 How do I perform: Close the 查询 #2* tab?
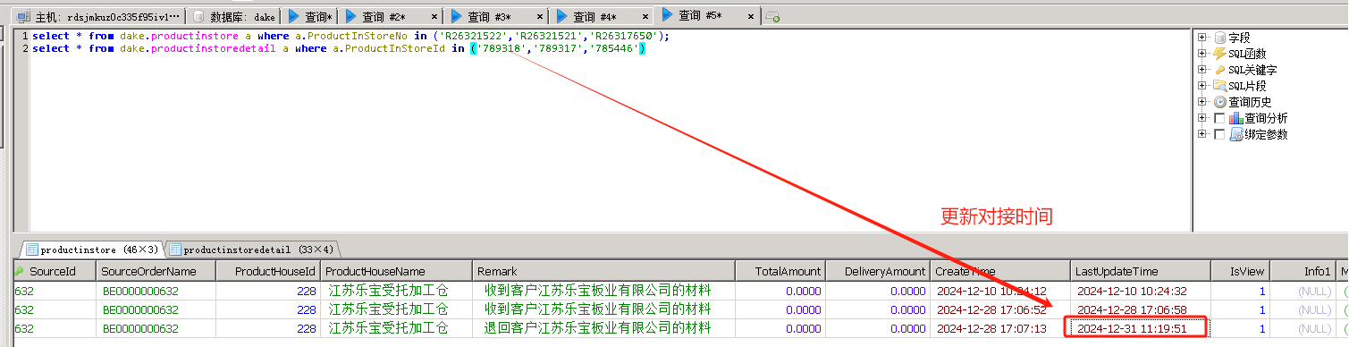tap(434, 17)
